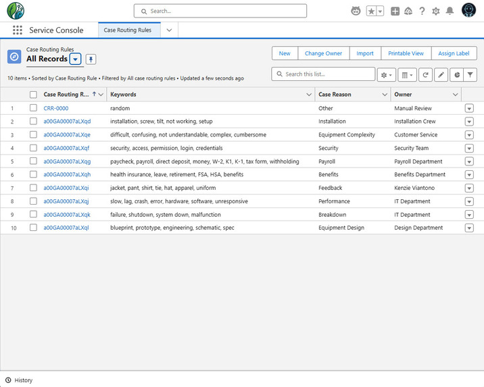Add this page to favorites star
Screen dimensions: 484x387
pos(371,11)
